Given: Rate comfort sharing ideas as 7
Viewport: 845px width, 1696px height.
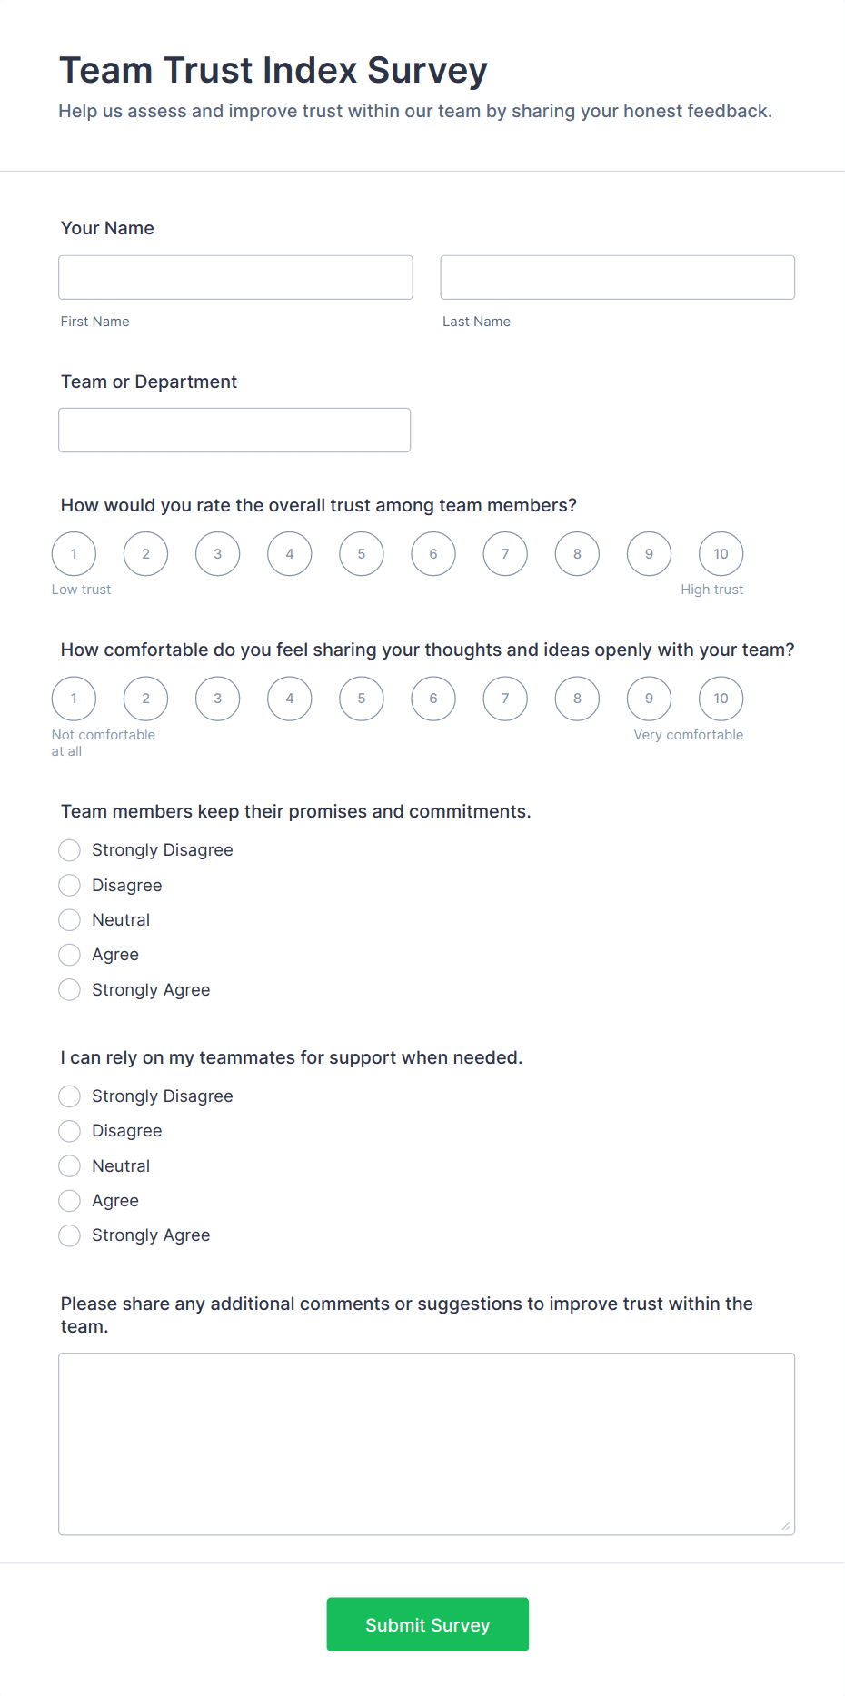Looking at the screenshot, I should (505, 699).
